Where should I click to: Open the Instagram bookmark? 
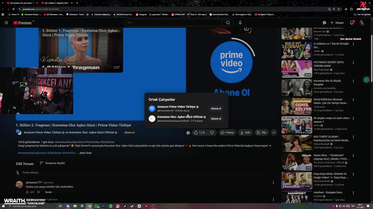(141, 14)
